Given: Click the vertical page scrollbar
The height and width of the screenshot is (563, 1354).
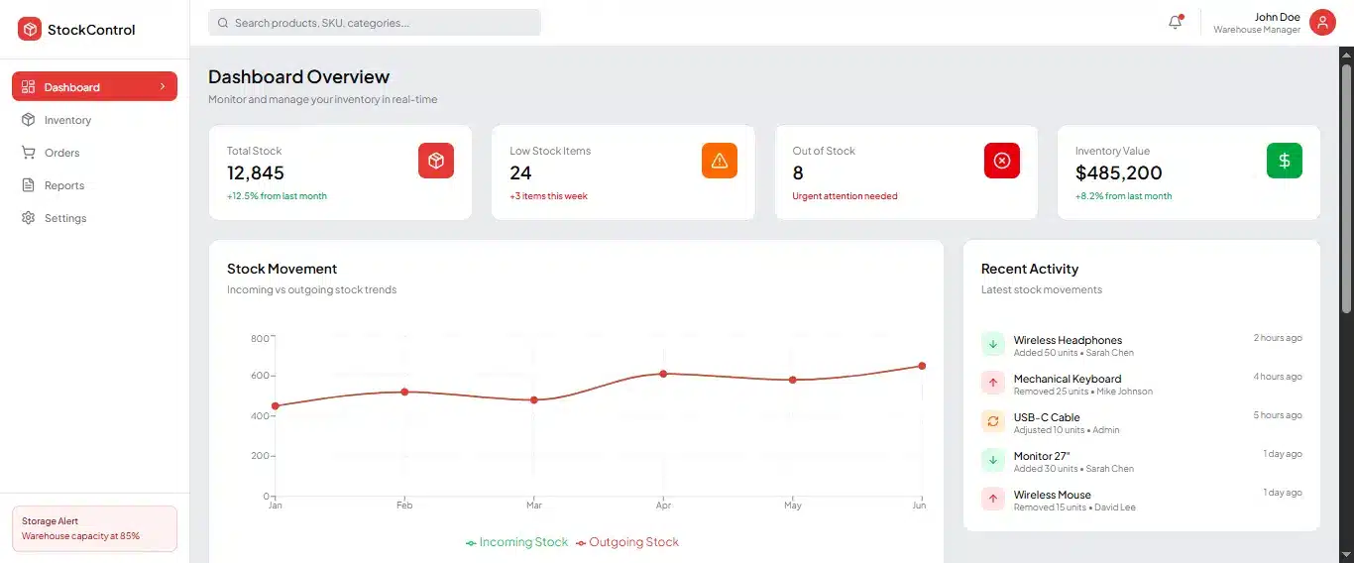Looking at the screenshot, I should click(x=1346, y=188).
